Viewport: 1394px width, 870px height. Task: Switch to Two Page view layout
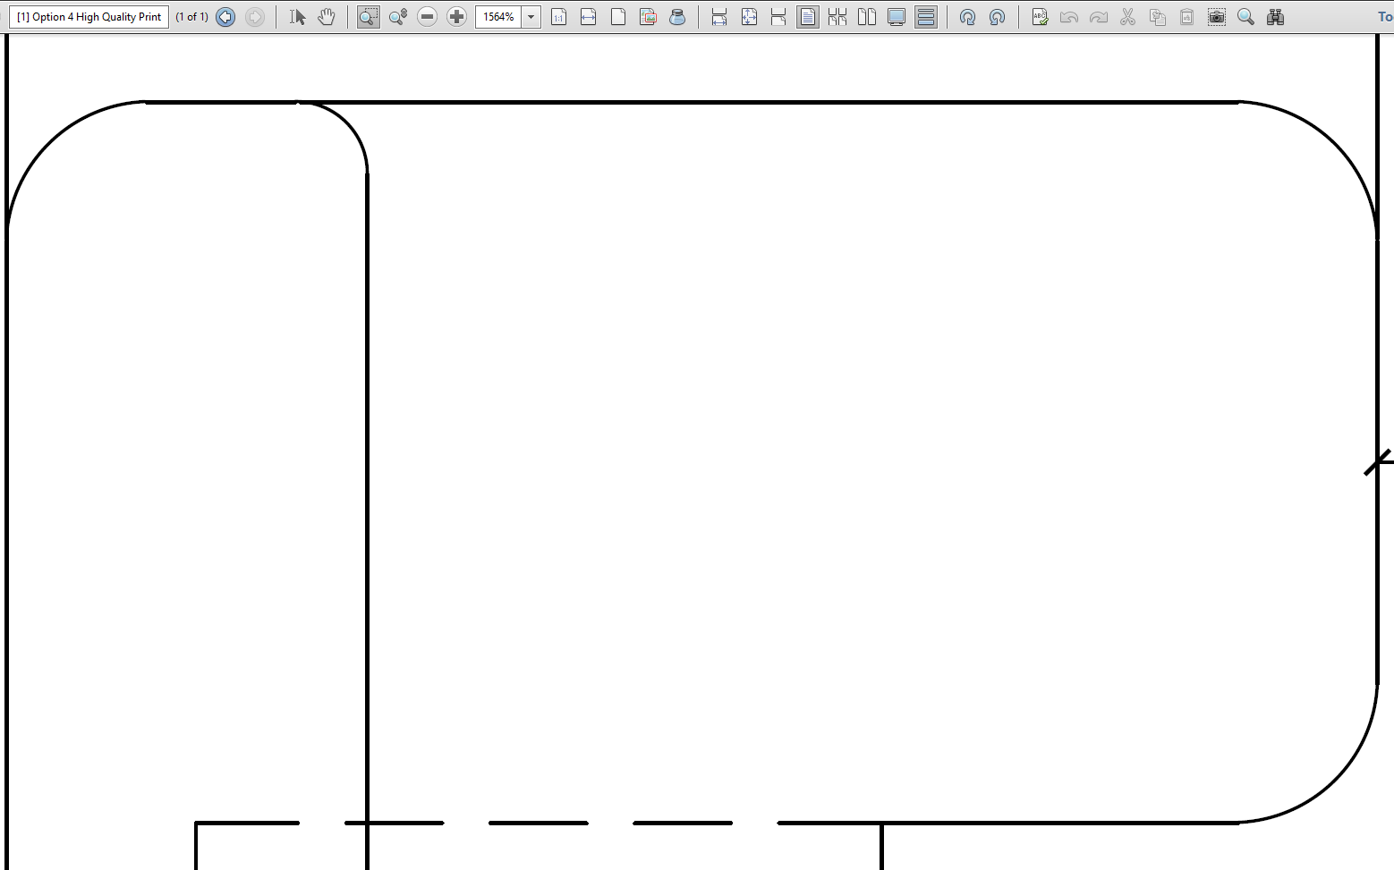(867, 16)
